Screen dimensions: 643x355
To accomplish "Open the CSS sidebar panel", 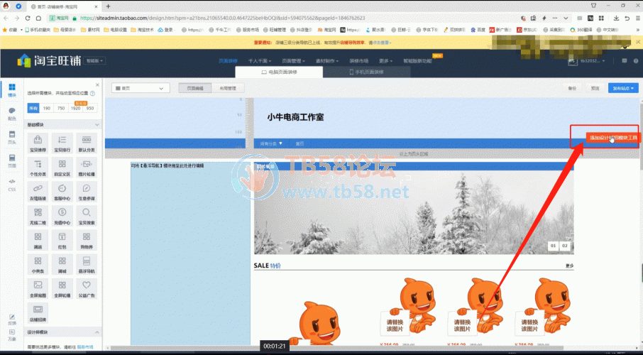I will 12,185.
